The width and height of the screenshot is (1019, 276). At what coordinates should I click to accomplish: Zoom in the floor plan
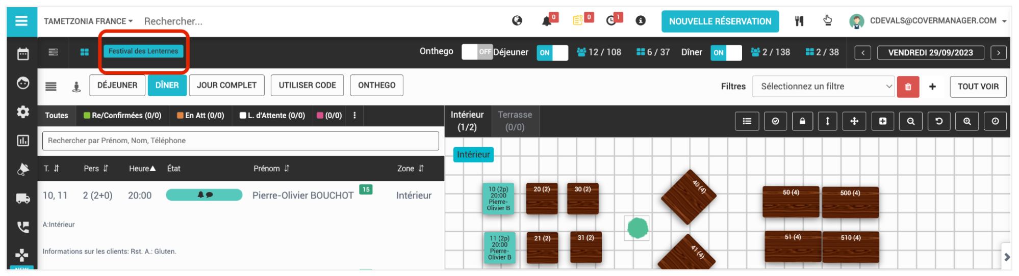click(967, 121)
